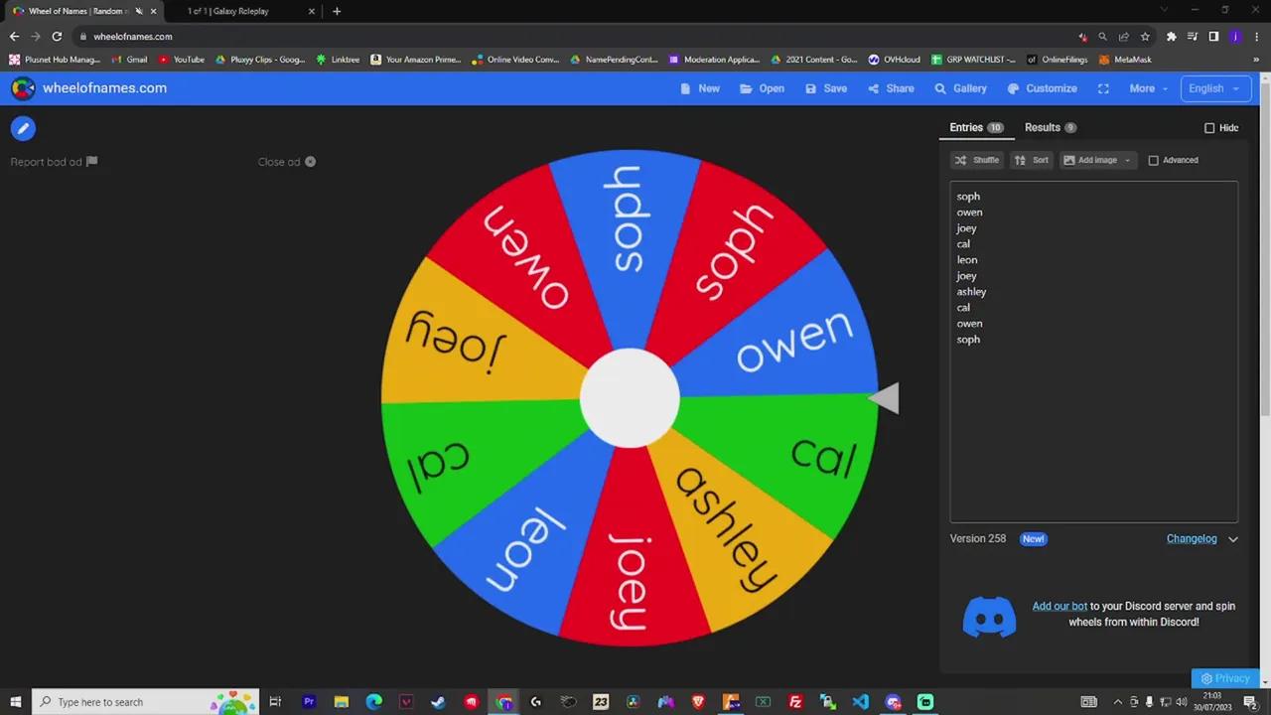Screen dimensions: 1271x715
Task: Open the browser side panel icon
Action: [1213, 37]
